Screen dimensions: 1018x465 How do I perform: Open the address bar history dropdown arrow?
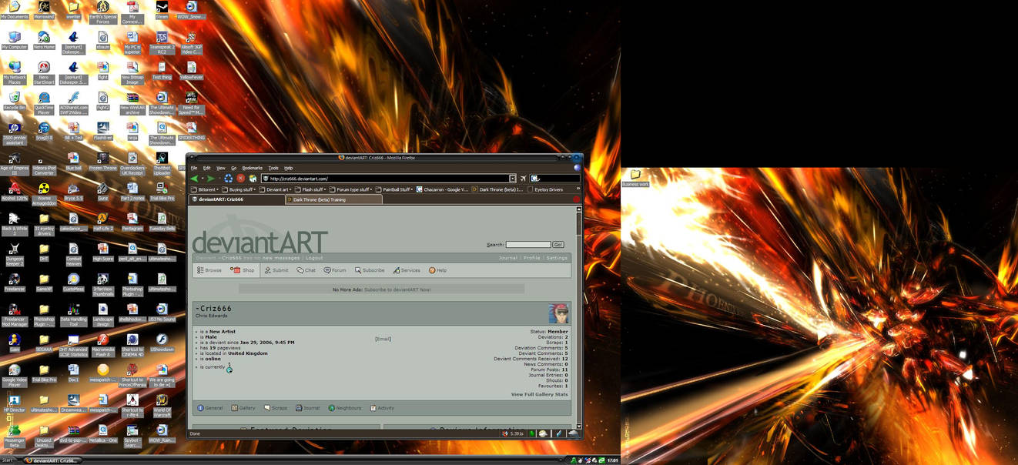[x=512, y=179]
